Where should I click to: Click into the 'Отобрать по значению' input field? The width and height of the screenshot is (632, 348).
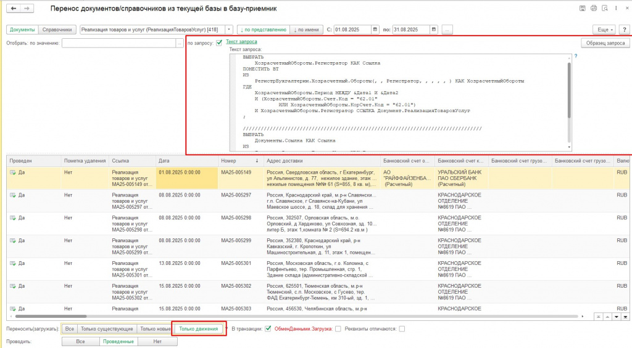click(118, 43)
